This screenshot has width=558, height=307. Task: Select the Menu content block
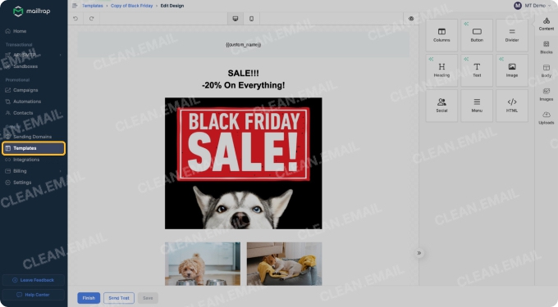click(x=477, y=106)
